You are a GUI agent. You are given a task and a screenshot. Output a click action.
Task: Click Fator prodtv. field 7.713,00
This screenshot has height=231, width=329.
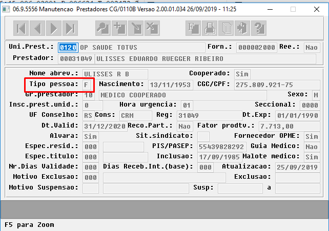pyautogui.click(x=290, y=127)
